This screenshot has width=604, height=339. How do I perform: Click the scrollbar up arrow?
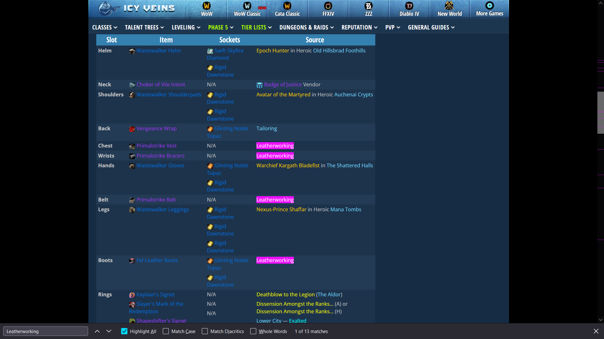tap(601, 3)
